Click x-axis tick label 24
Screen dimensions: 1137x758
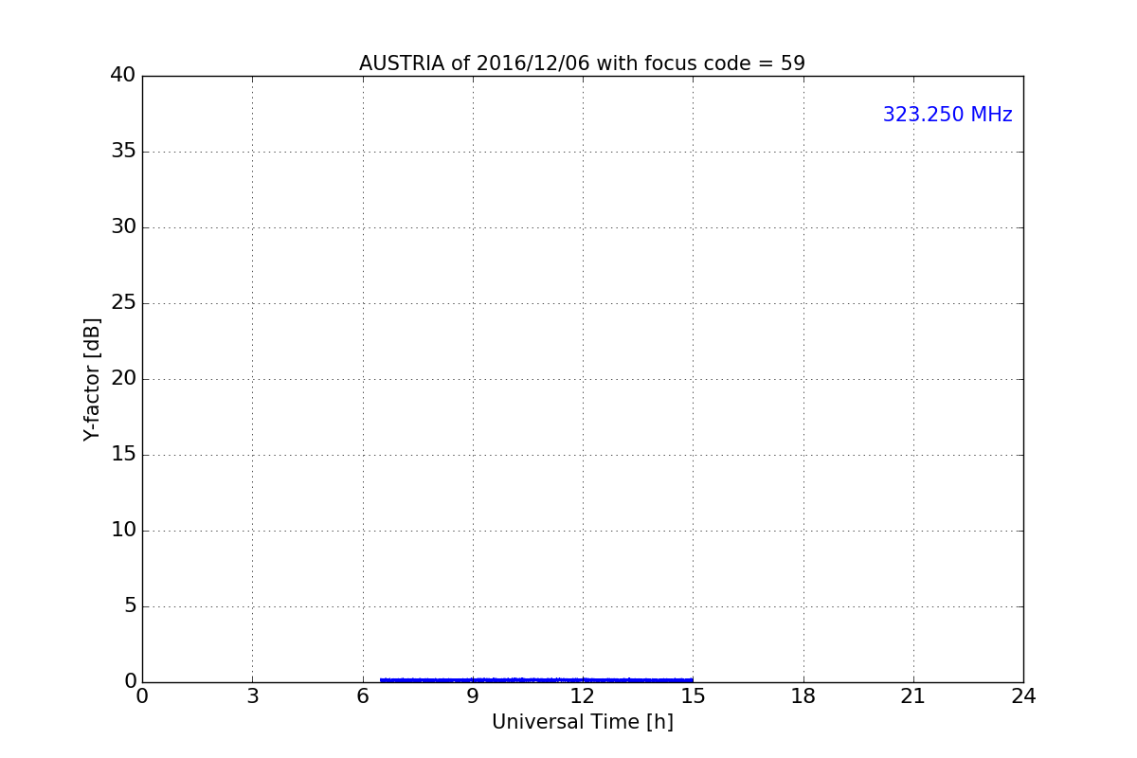coord(1023,696)
